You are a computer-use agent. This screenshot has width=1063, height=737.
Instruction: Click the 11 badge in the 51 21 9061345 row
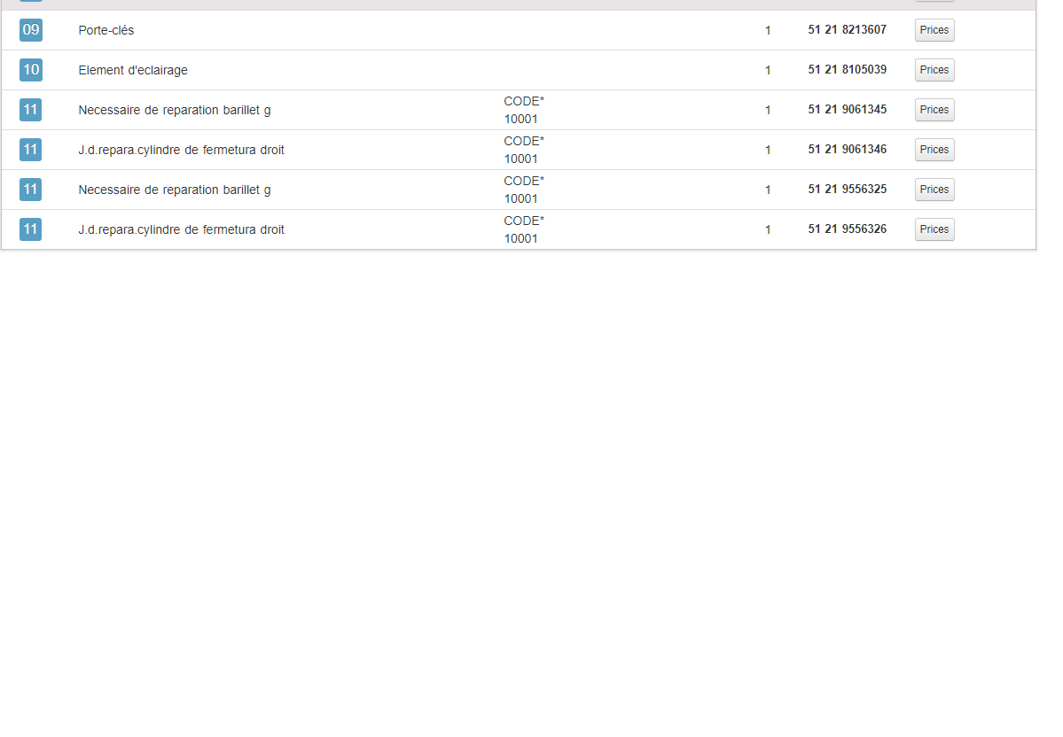pyautogui.click(x=31, y=110)
